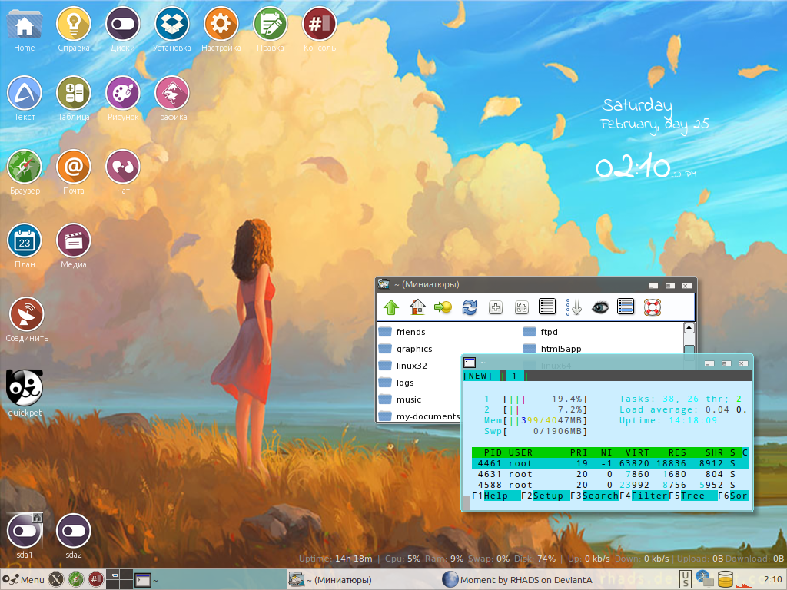Open the html5app folder

(x=552, y=349)
